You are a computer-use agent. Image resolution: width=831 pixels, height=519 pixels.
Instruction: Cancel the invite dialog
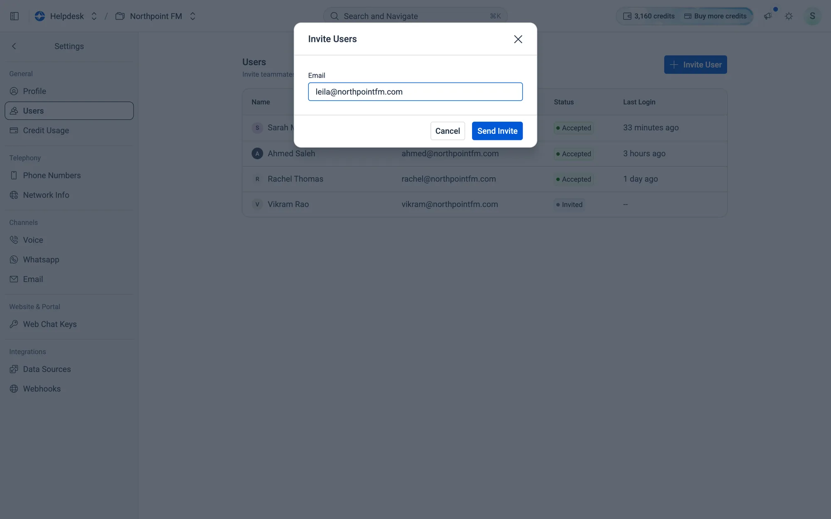(x=447, y=131)
